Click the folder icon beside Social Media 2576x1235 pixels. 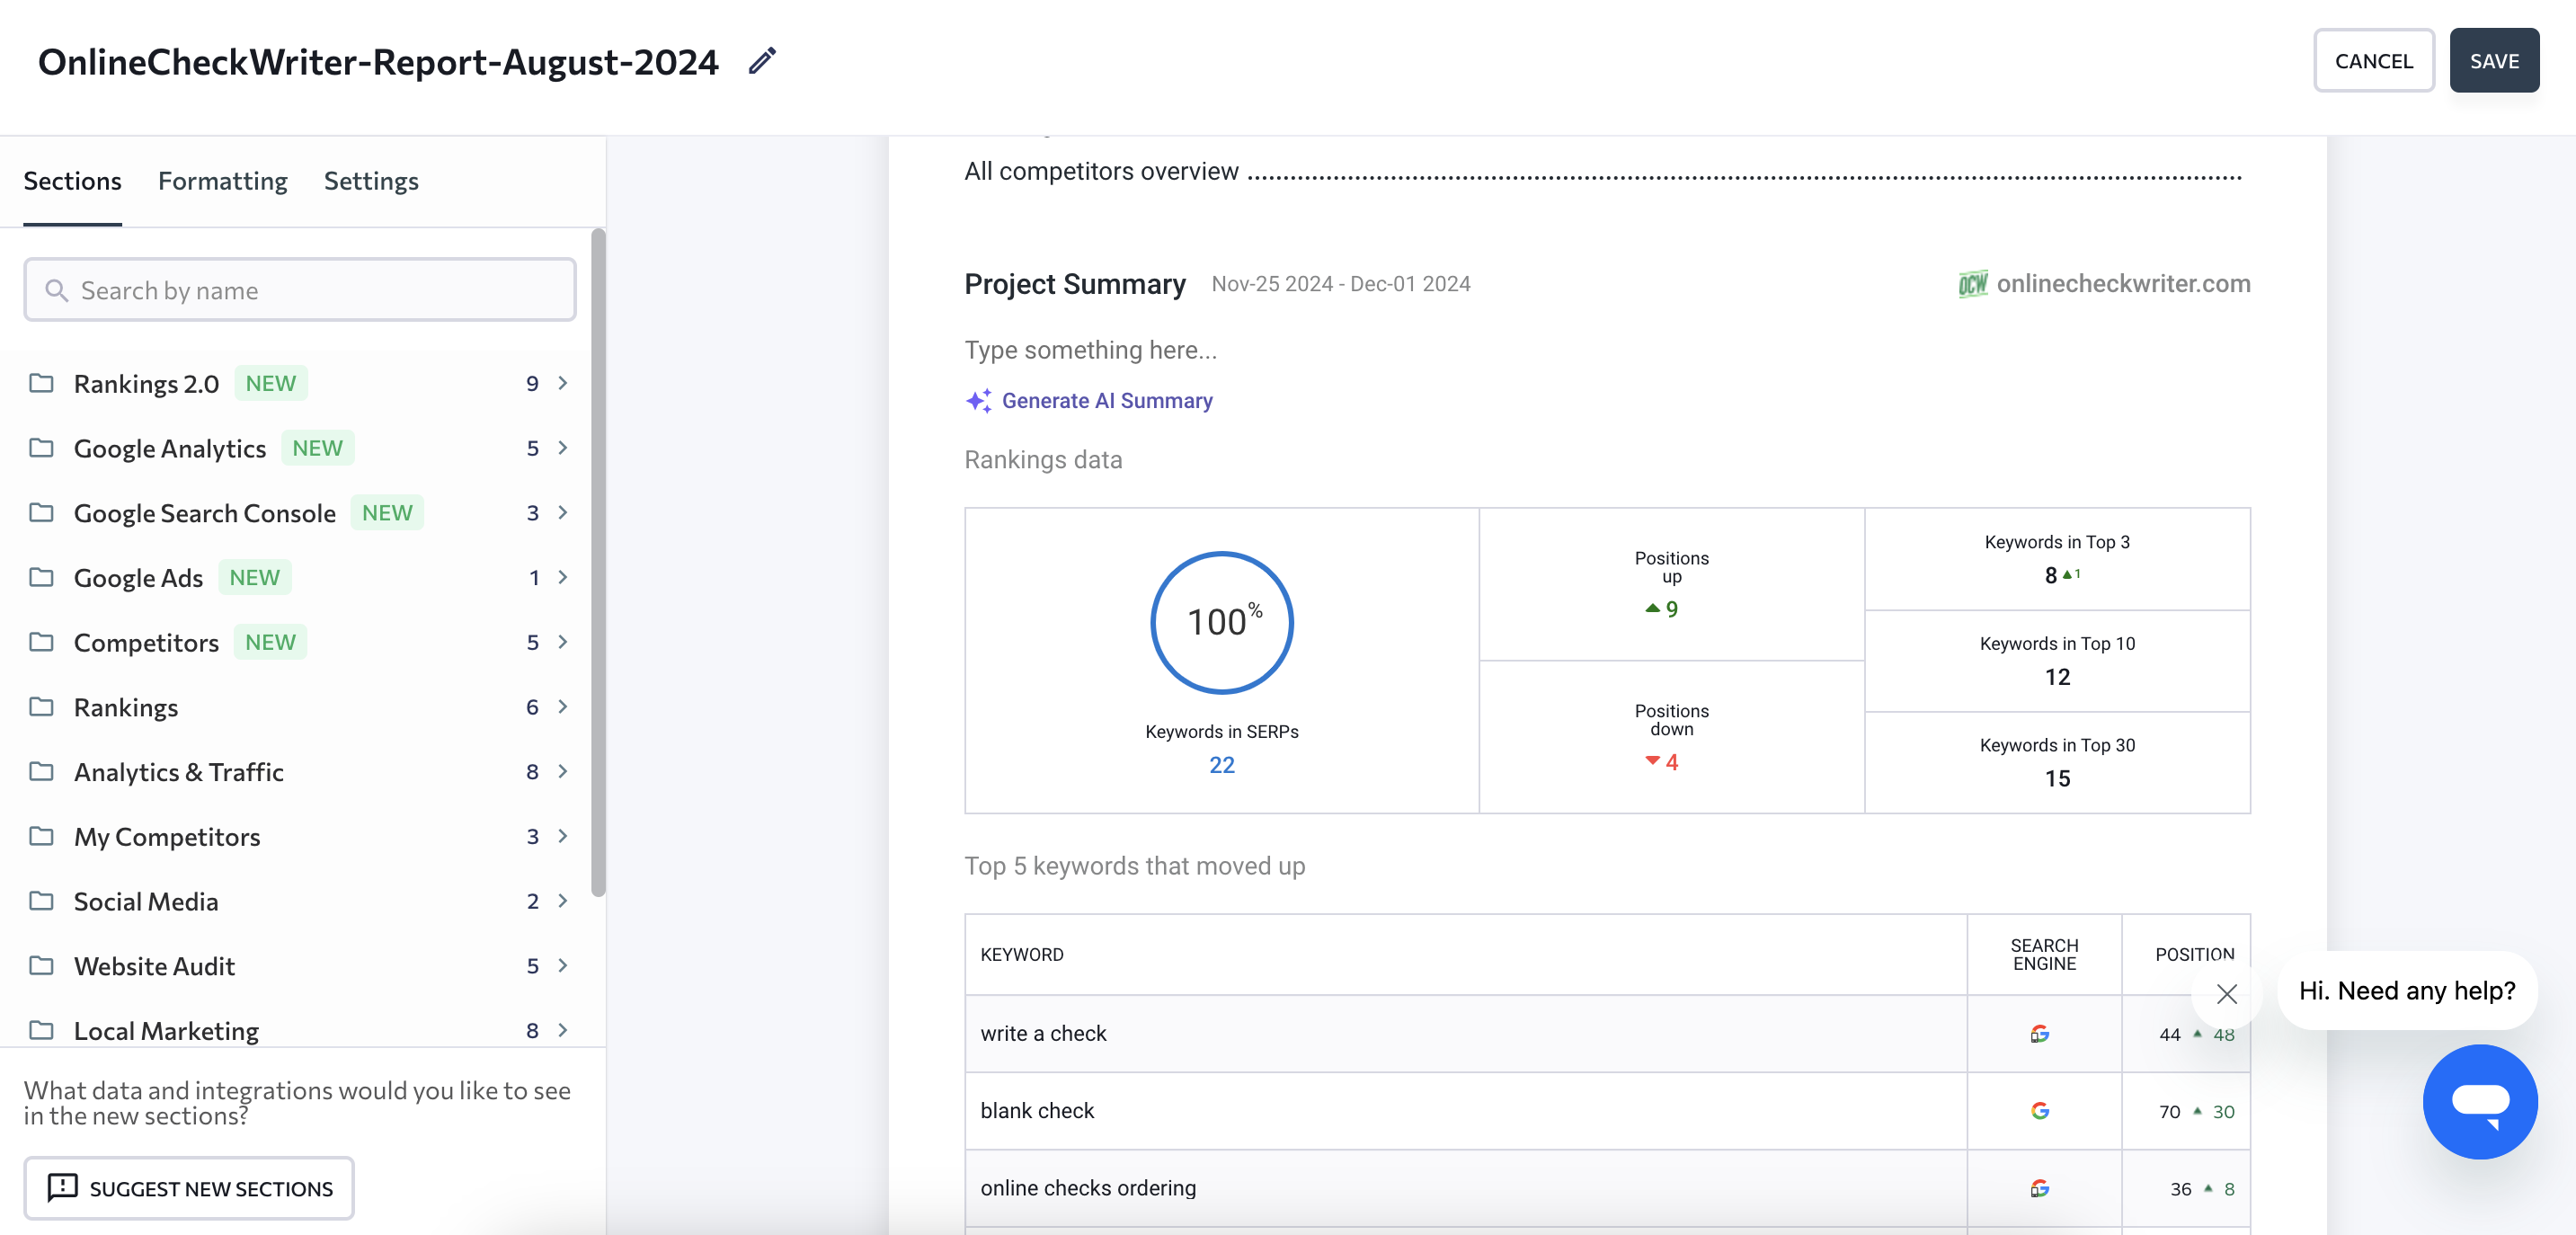(x=41, y=901)
